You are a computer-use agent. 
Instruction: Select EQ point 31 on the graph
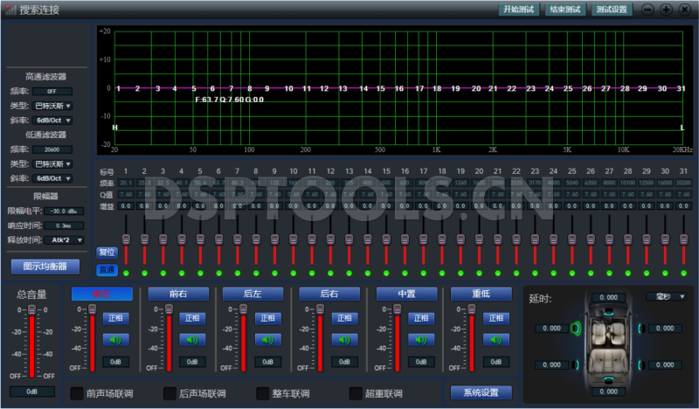click(x=681, y=88)
